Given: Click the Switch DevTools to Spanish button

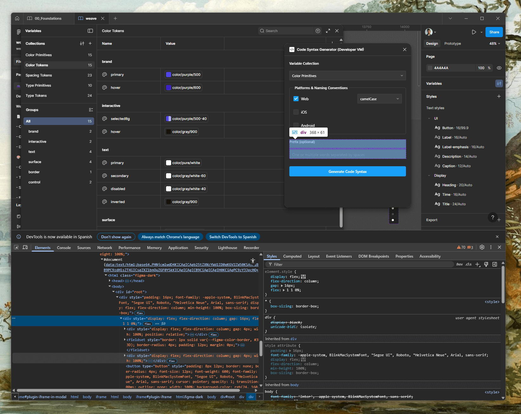Looking at the screenshot, I should click(x=233, y=237).
